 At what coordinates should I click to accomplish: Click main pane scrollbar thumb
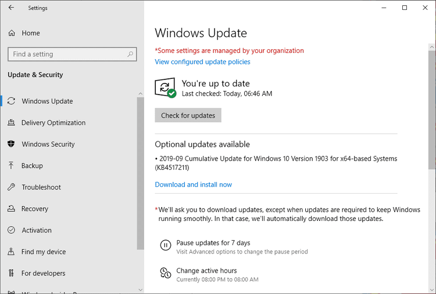[432, 110]
